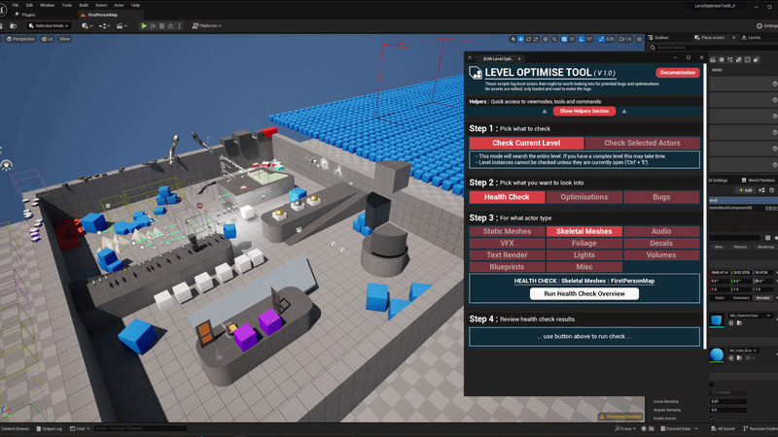
Task: Select the scale gizmo tool
Action: click(536, 39)
